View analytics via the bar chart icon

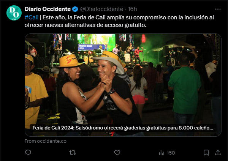(x=161, y=153)
